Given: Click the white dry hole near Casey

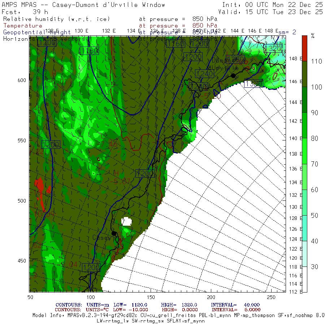Looking at the screenshot, I should tap(126, 221).
